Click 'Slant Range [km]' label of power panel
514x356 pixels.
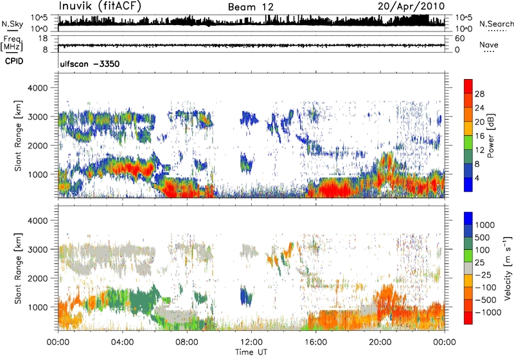19,136
